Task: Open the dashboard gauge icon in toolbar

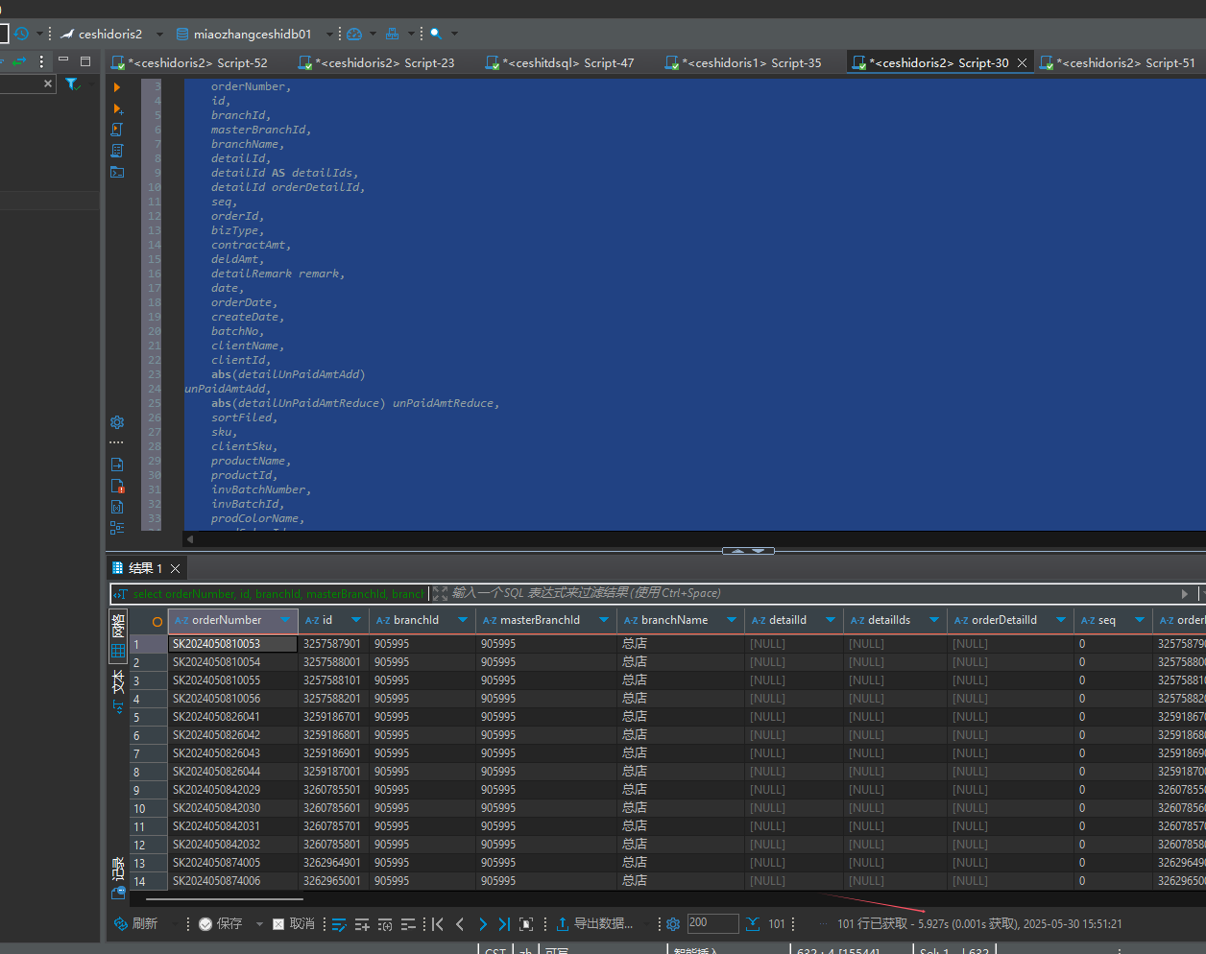Action: 354,34
